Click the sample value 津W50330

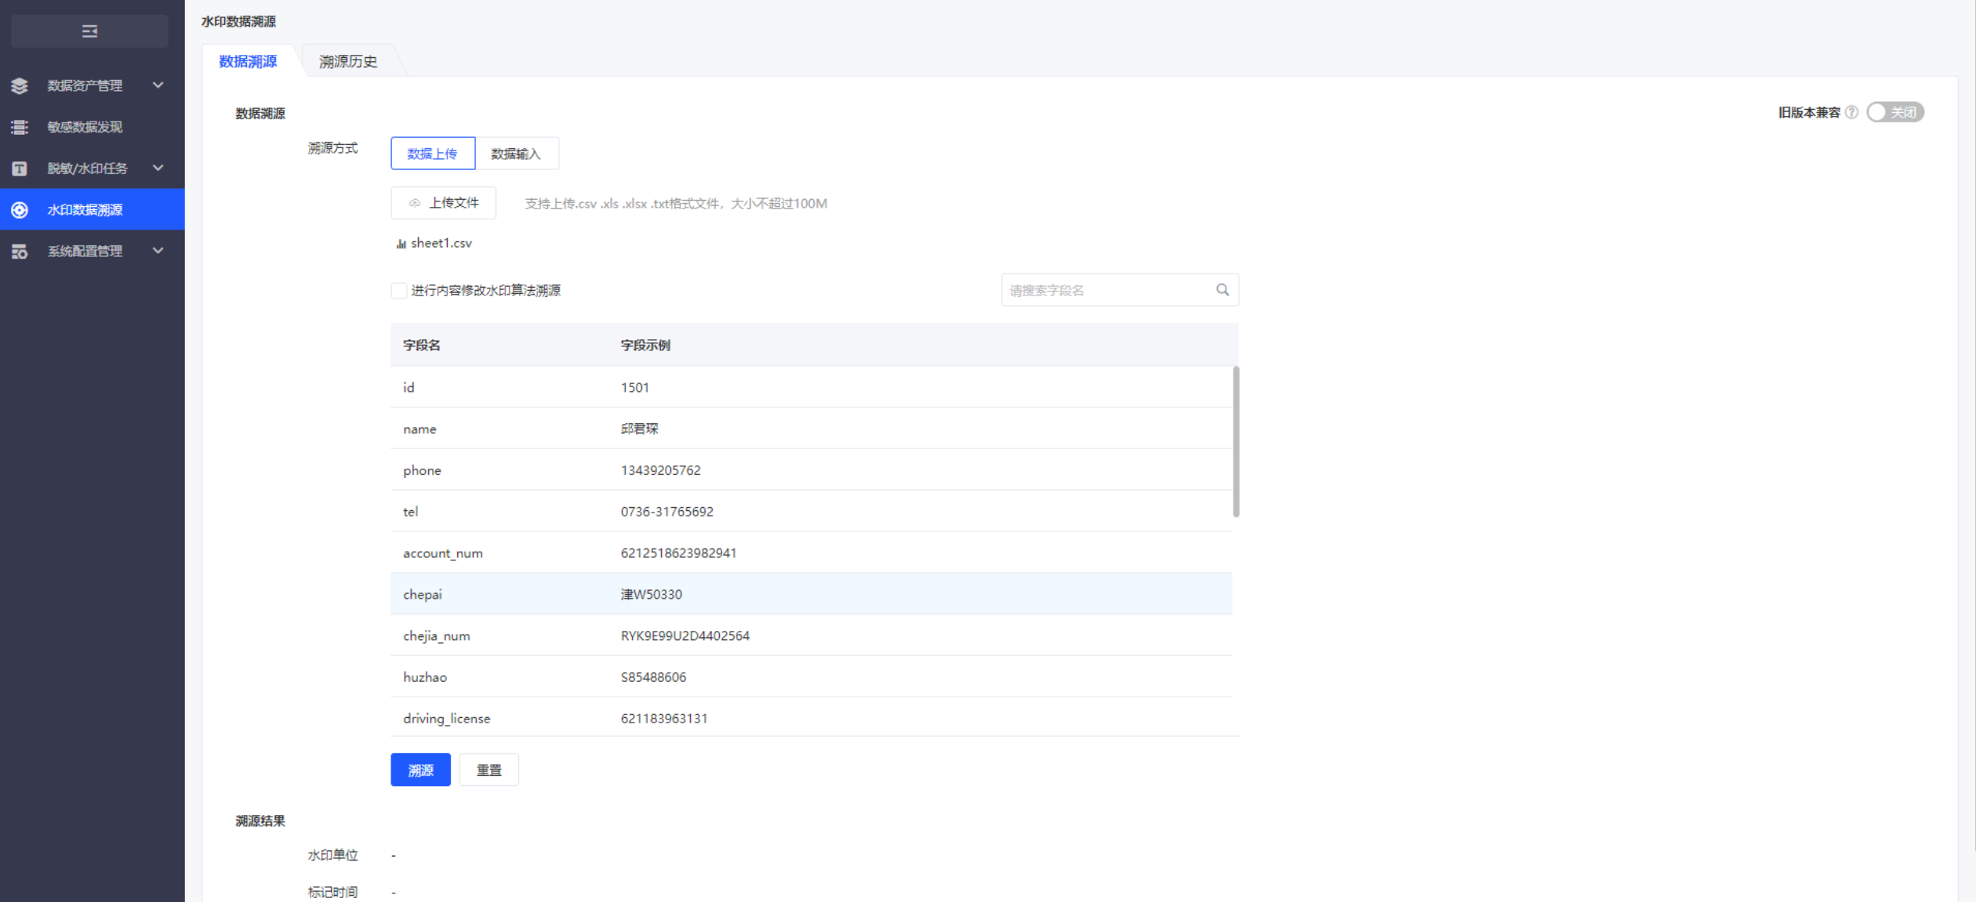652,594
